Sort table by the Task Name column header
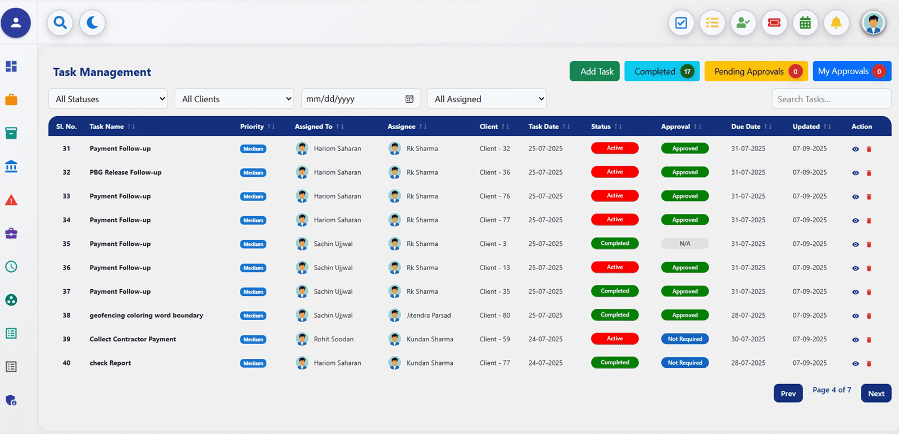This screenshot has height=434, width=899. pos(107,126)
